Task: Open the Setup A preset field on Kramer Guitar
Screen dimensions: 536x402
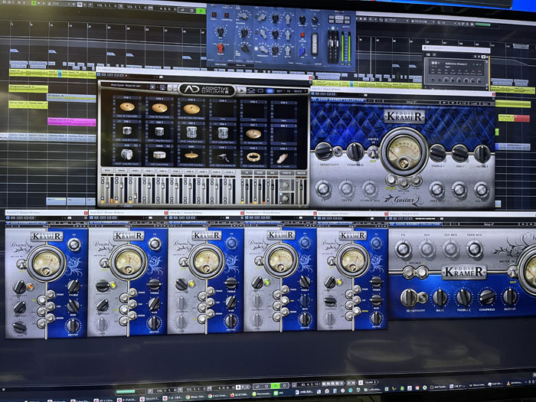Action: click(x=410, y=102)
